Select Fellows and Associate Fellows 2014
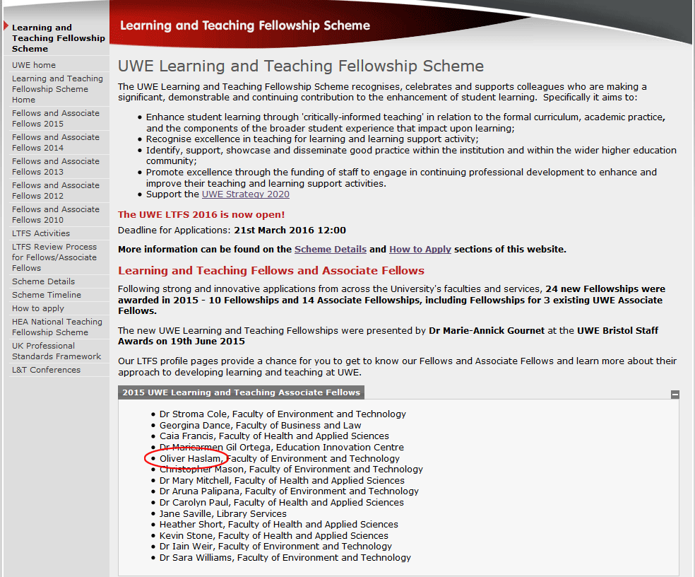The height and width of the screenshot is (577, 695). (x=56, y=142)
